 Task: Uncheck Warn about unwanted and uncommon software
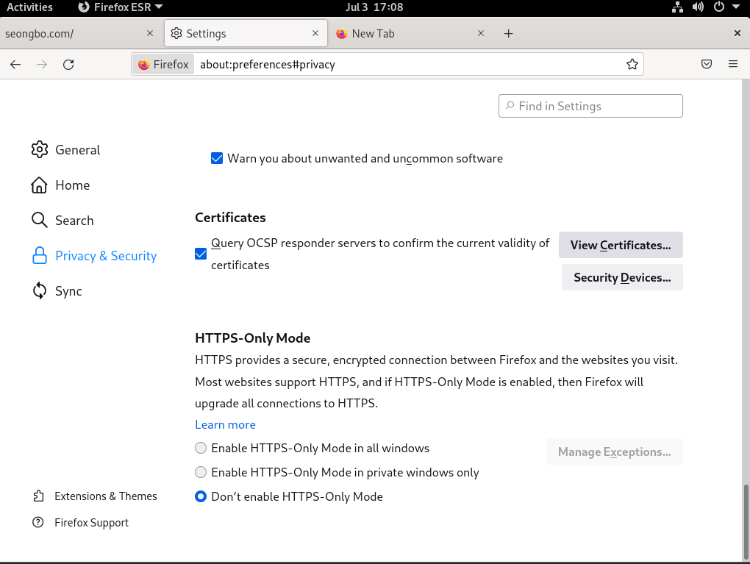[217, 158]
